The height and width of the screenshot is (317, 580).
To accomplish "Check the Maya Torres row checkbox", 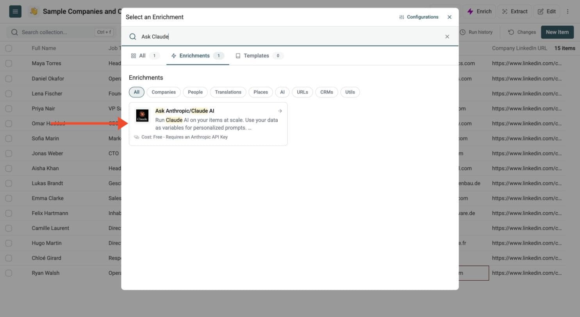I will (9, 63).
